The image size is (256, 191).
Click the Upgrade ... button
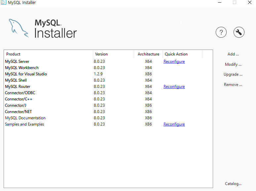tap(233, 74)
